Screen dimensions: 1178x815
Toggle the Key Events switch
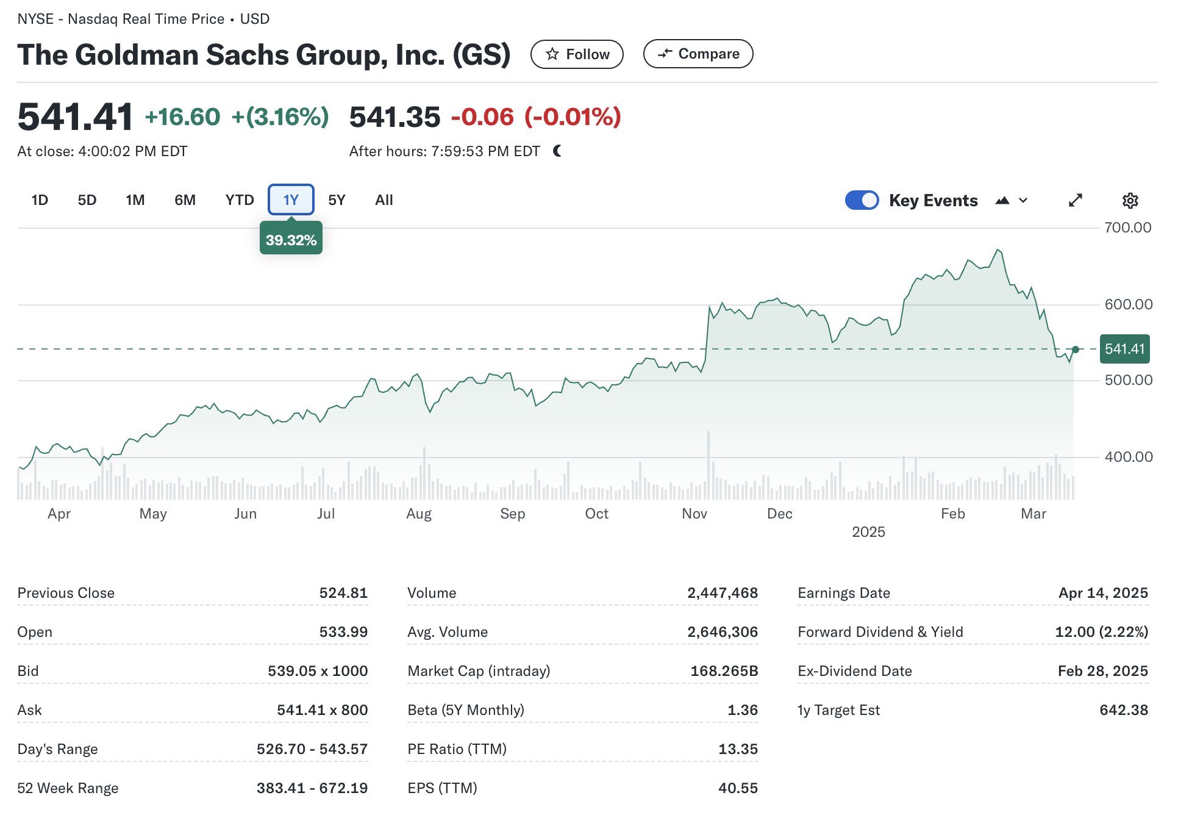[862, 200]
